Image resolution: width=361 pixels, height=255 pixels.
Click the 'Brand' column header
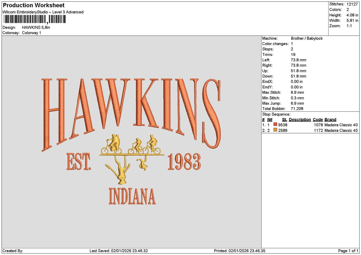330,120
